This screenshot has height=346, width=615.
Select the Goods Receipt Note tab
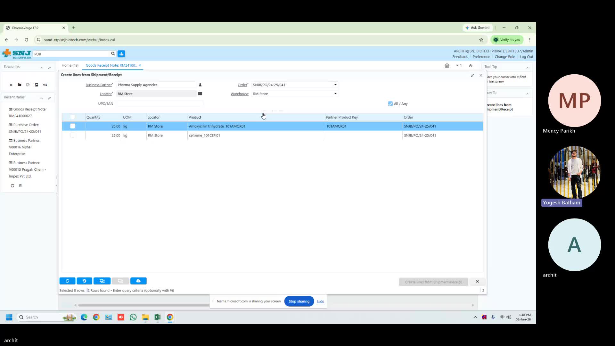click(x=111, y=65)
